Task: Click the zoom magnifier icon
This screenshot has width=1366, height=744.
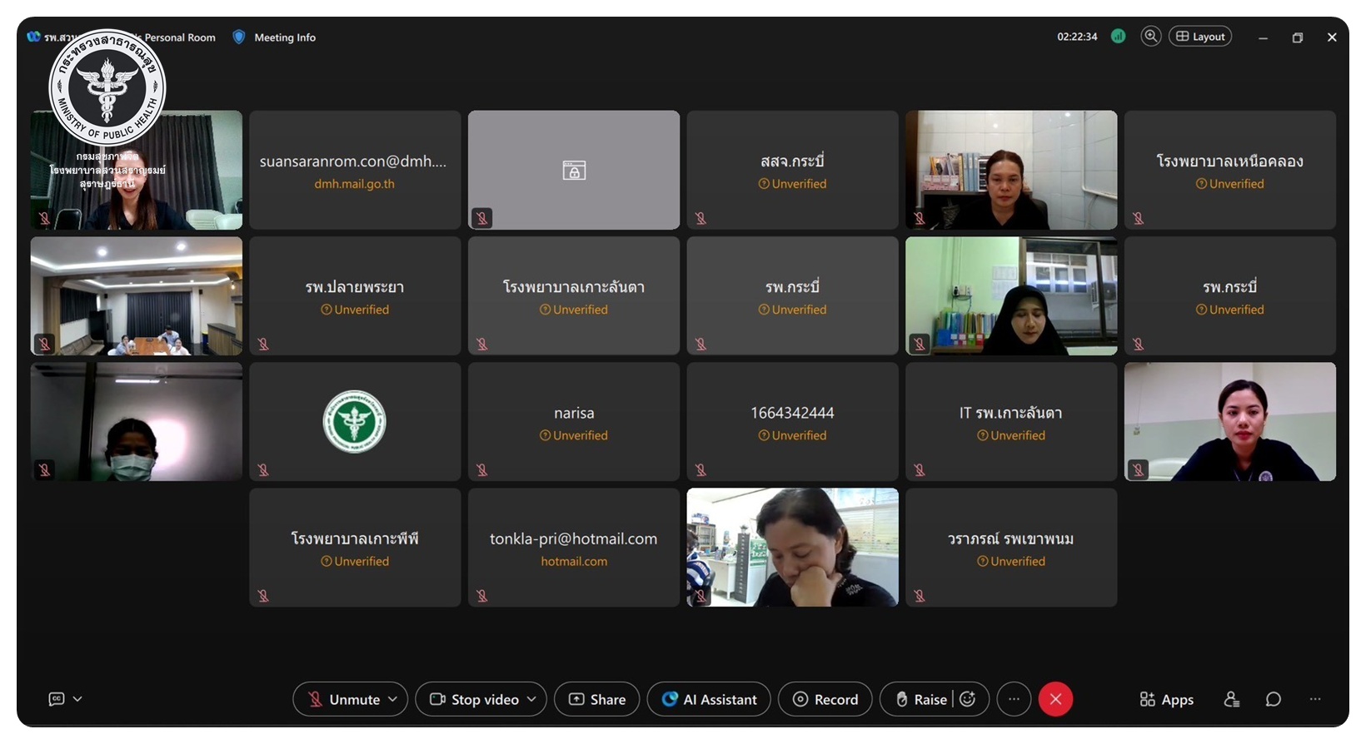Action: (x=1150, y=37)
